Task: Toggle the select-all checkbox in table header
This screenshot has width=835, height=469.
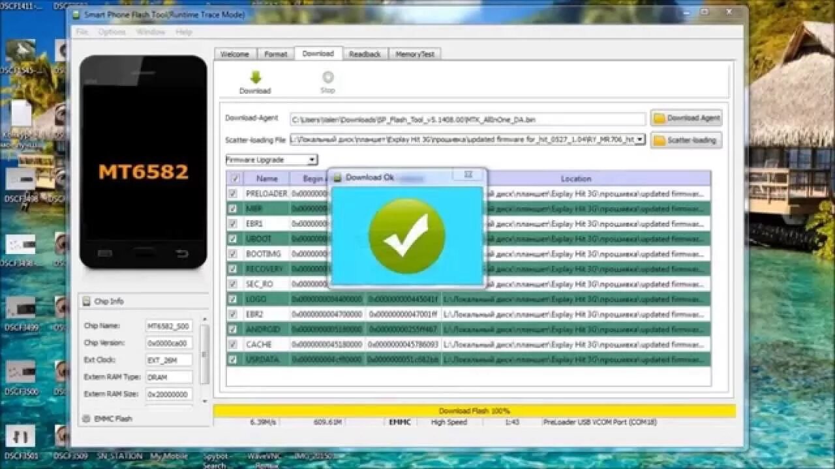Action: [x=234, y=178]
